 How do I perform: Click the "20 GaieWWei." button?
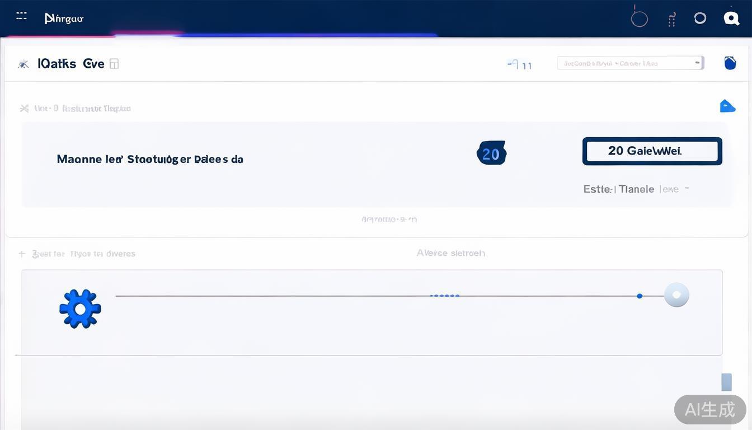[x=652, y=151]
